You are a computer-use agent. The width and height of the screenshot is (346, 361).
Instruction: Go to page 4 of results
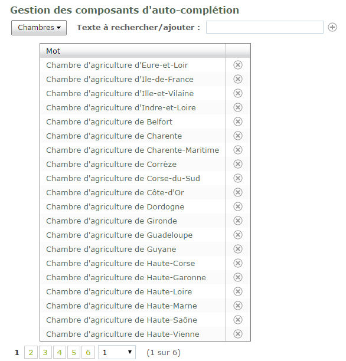[x=60, y=352]
